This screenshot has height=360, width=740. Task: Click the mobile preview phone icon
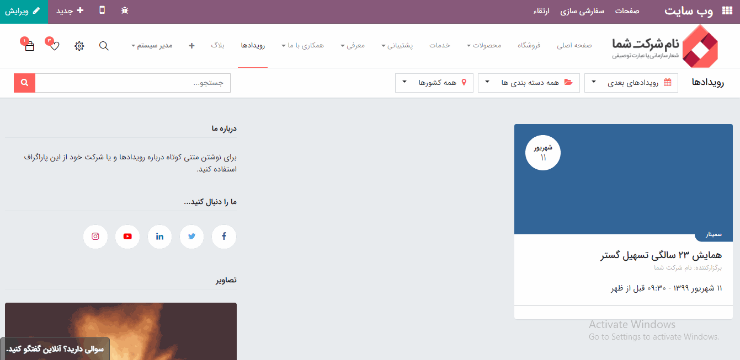click(x=102, y=10)
